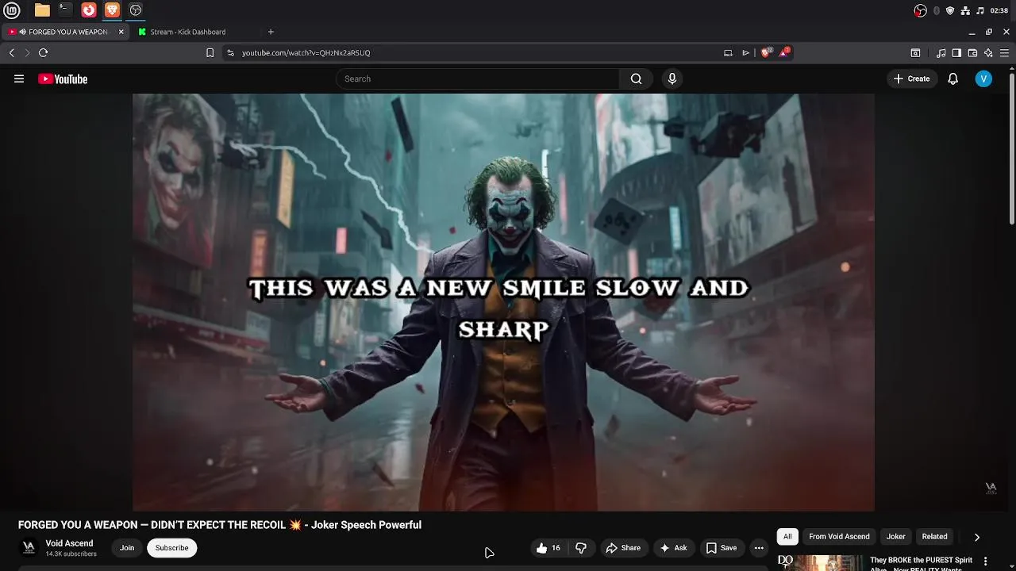1016x571 pixels.
Task: Go back to the previous page
Action: click(x=11, y=52)
